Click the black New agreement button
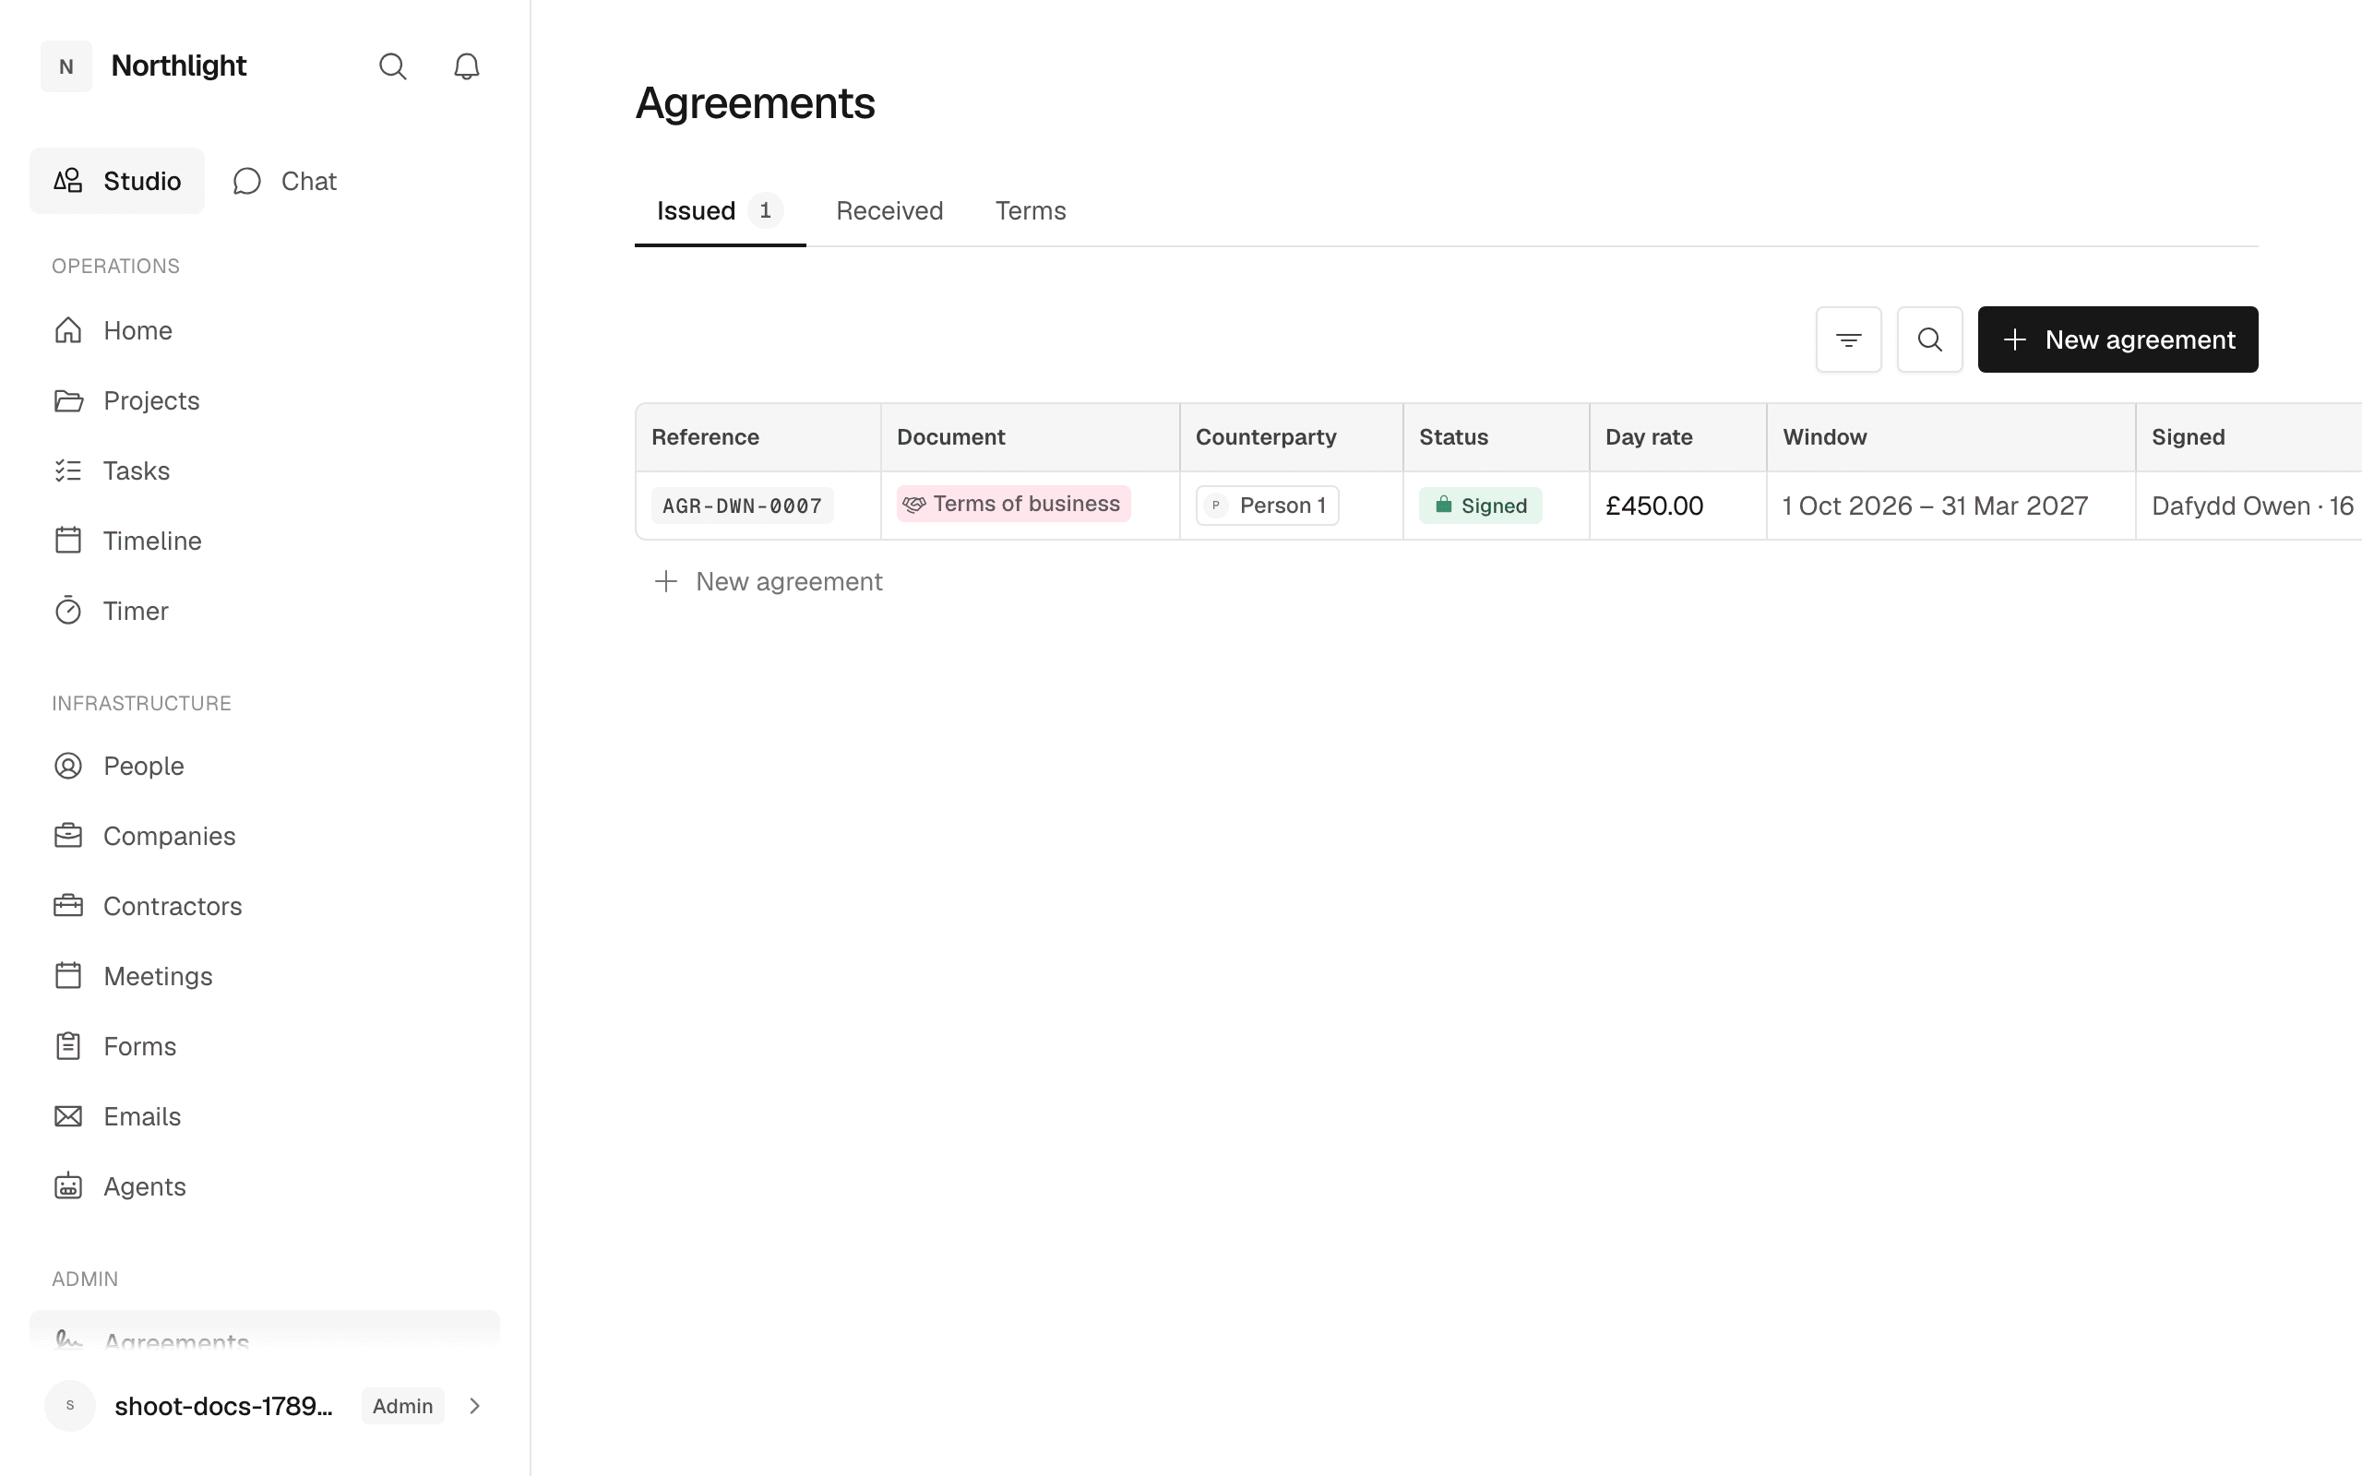 click(2118, 339)
